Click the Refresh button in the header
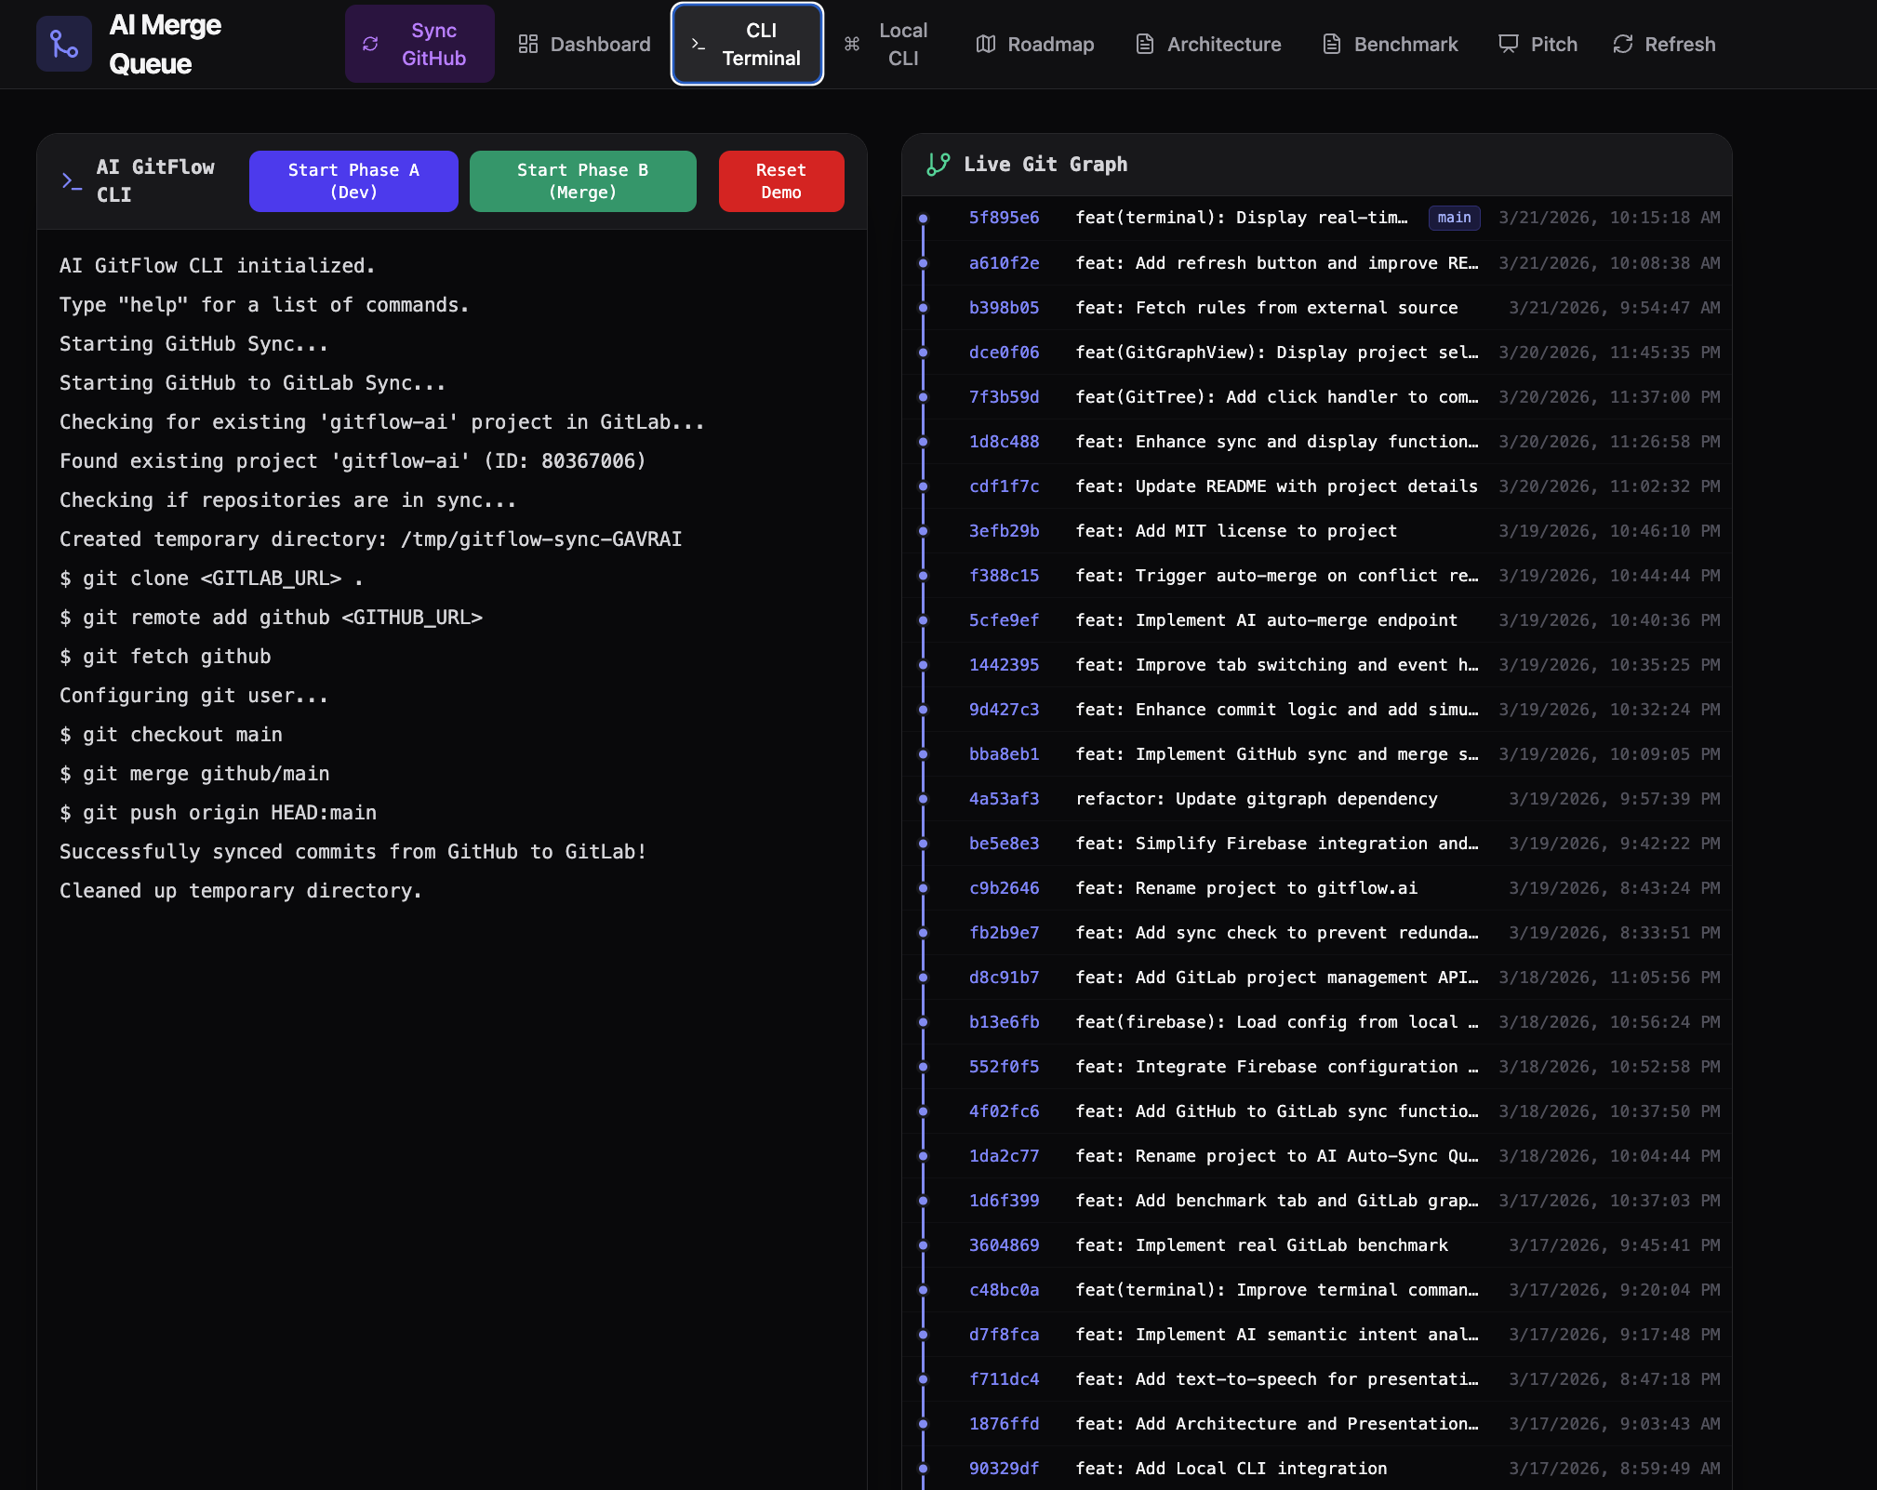Image resolution: width=1877 pixels, height=1490 pixels. tap(1663, 44)
